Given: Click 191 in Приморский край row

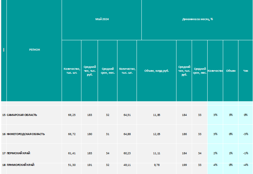Looking at the screenshot, I should tap(90, 165).
